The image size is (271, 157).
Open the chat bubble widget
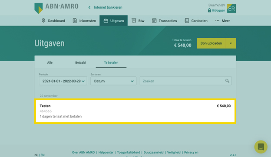(x=261, y=147)
